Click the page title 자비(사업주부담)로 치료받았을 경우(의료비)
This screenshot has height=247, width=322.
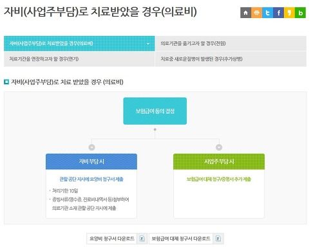(x=100, y=12)
